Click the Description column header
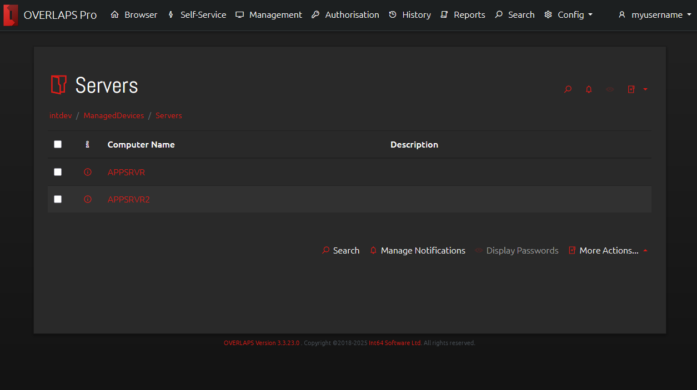 [414, 144]
